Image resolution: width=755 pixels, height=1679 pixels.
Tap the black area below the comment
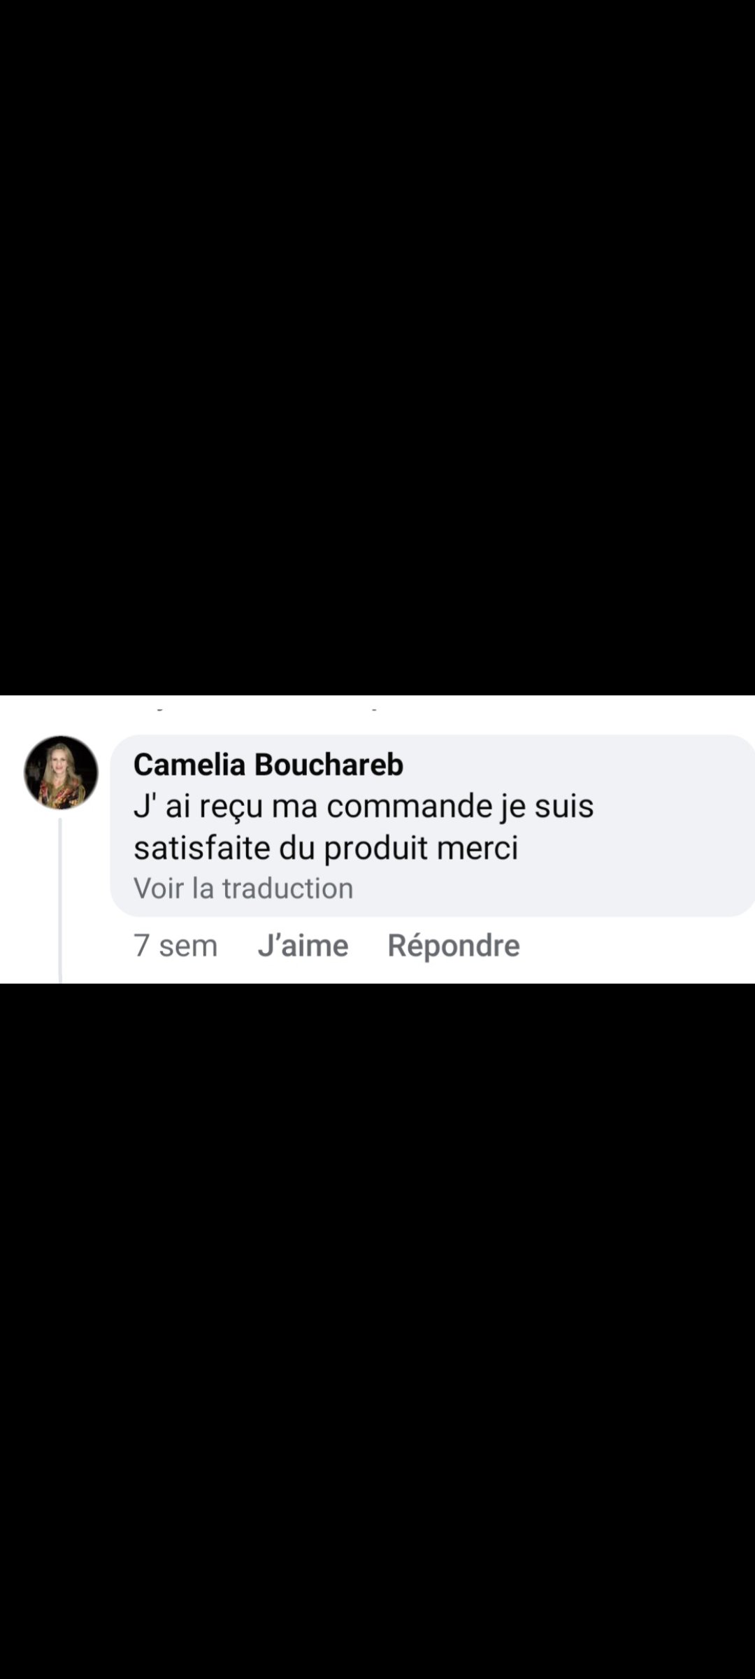point(377,1331)
